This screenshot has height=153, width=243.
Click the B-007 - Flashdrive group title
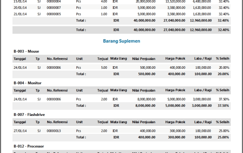(29, 114)
